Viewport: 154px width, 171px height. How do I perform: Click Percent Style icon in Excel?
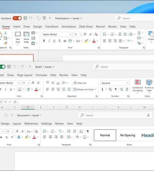(110, 90)
